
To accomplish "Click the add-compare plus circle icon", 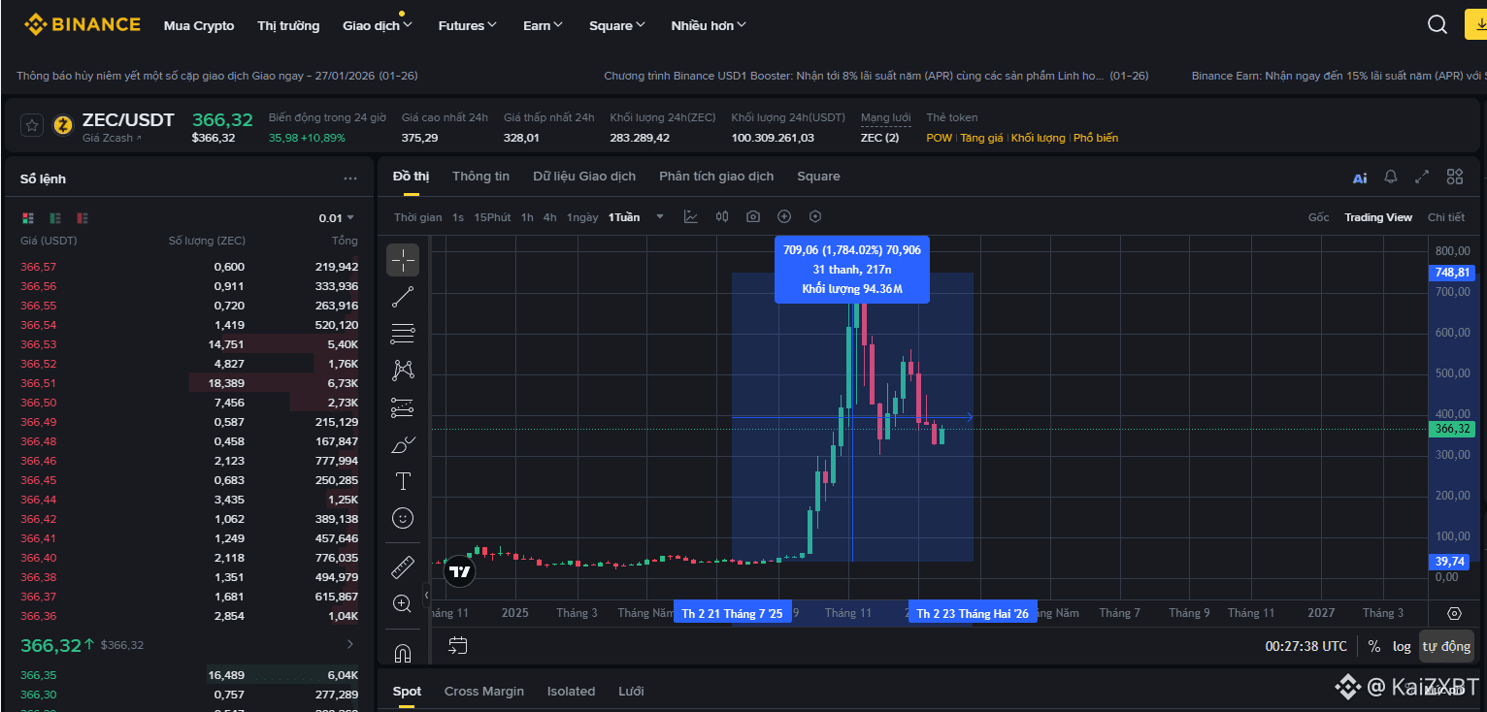I will (784, 217).
